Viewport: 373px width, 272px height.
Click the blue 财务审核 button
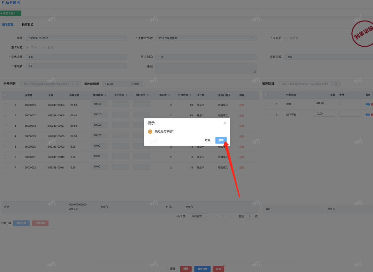(x=203, y=269)
